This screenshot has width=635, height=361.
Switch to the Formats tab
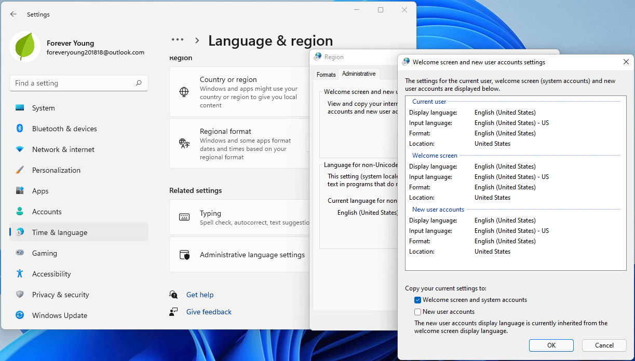click(326, 74)
